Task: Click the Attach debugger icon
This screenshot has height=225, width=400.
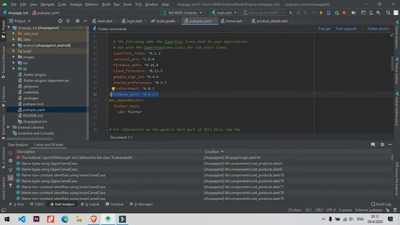Action: pyautogui.click(x=336, y=12)
